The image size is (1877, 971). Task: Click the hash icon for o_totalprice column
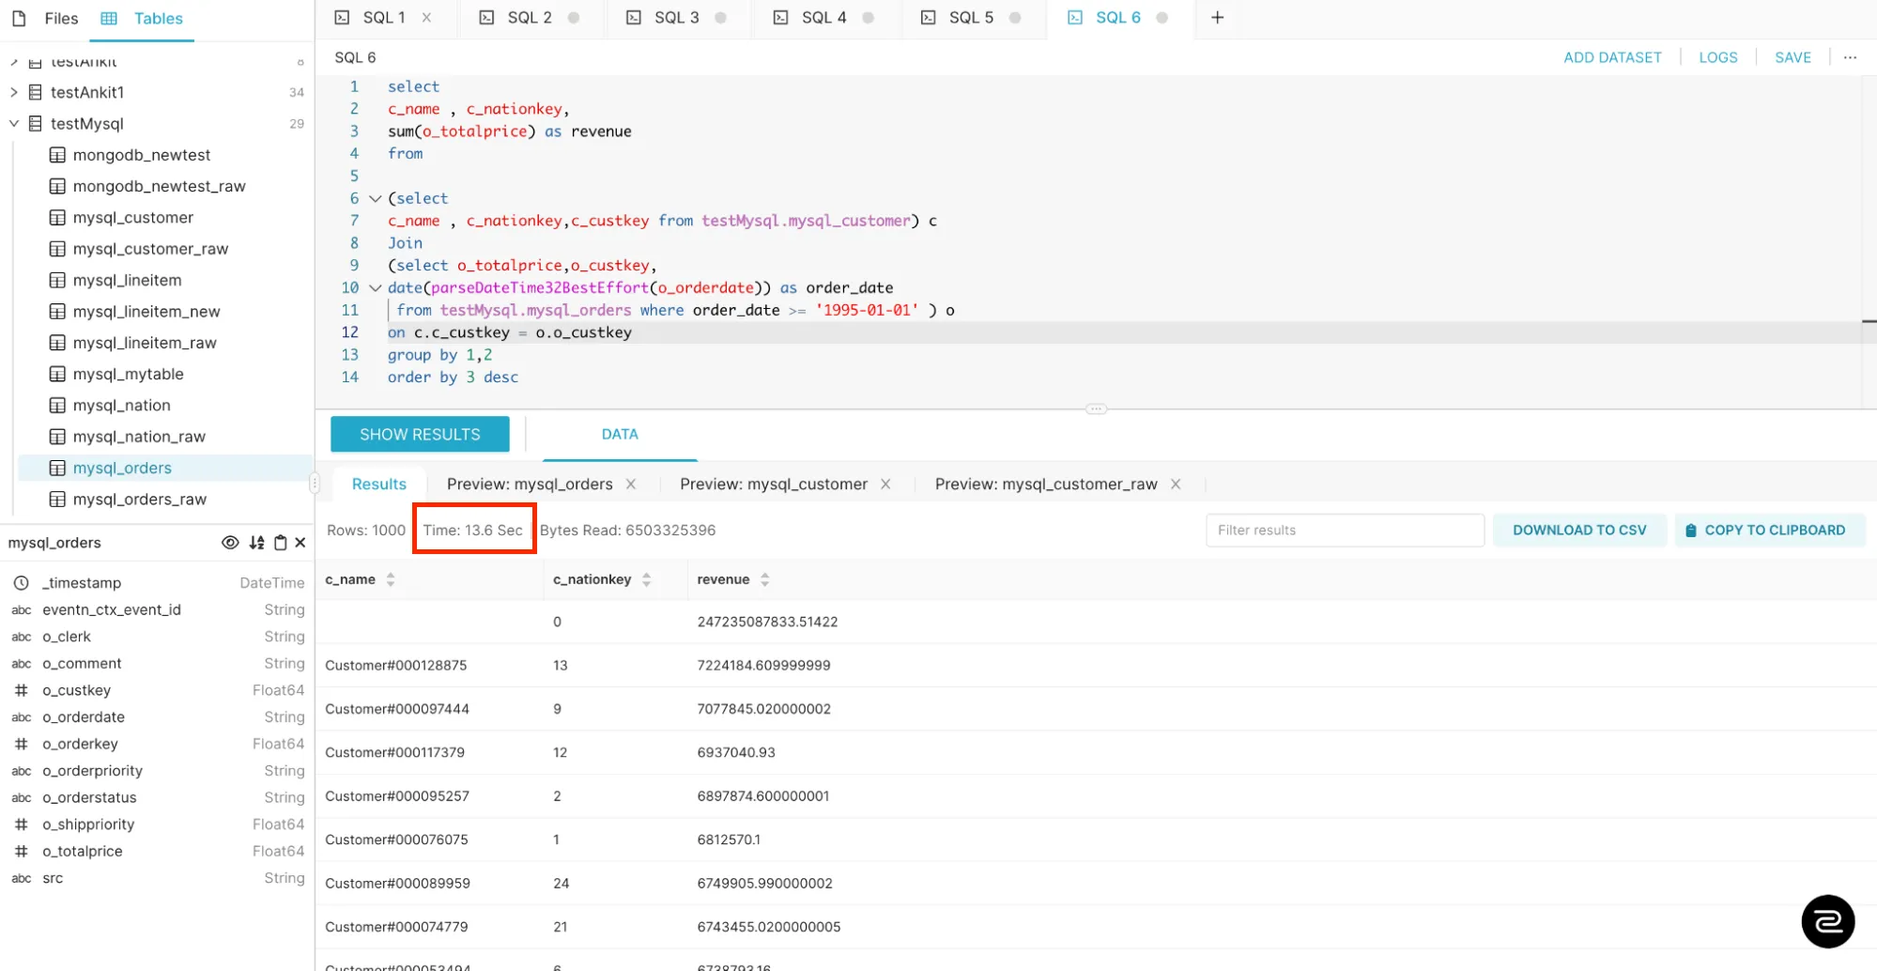[21, 852]
